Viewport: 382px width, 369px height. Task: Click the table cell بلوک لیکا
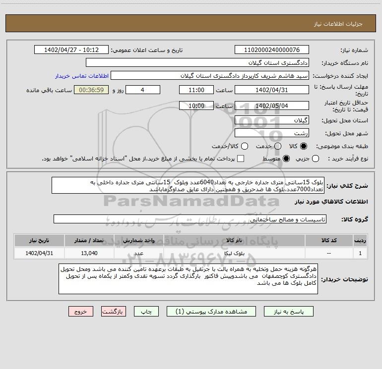click(x=234, y=253)
